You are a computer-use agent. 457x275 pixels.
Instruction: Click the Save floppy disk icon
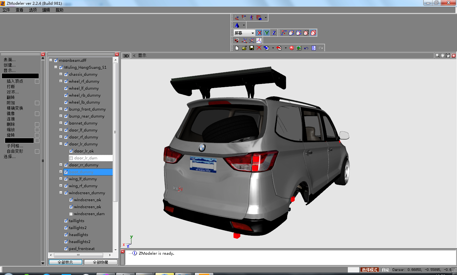[252, 48]
